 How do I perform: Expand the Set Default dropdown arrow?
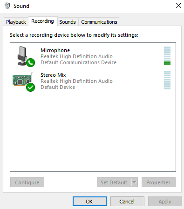point(135,182)
